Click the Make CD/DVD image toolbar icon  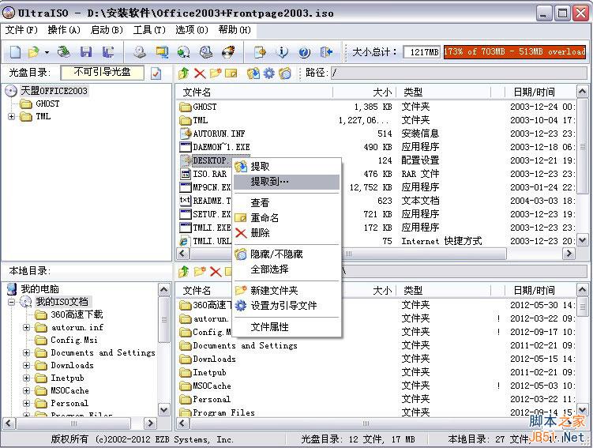click(140, 52)
